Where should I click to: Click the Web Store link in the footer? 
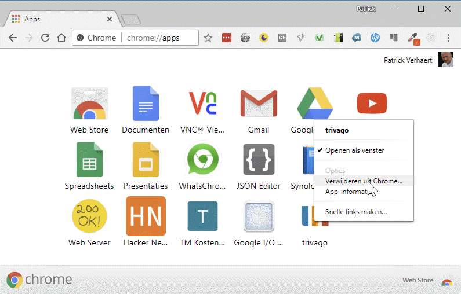pos(418,280)
